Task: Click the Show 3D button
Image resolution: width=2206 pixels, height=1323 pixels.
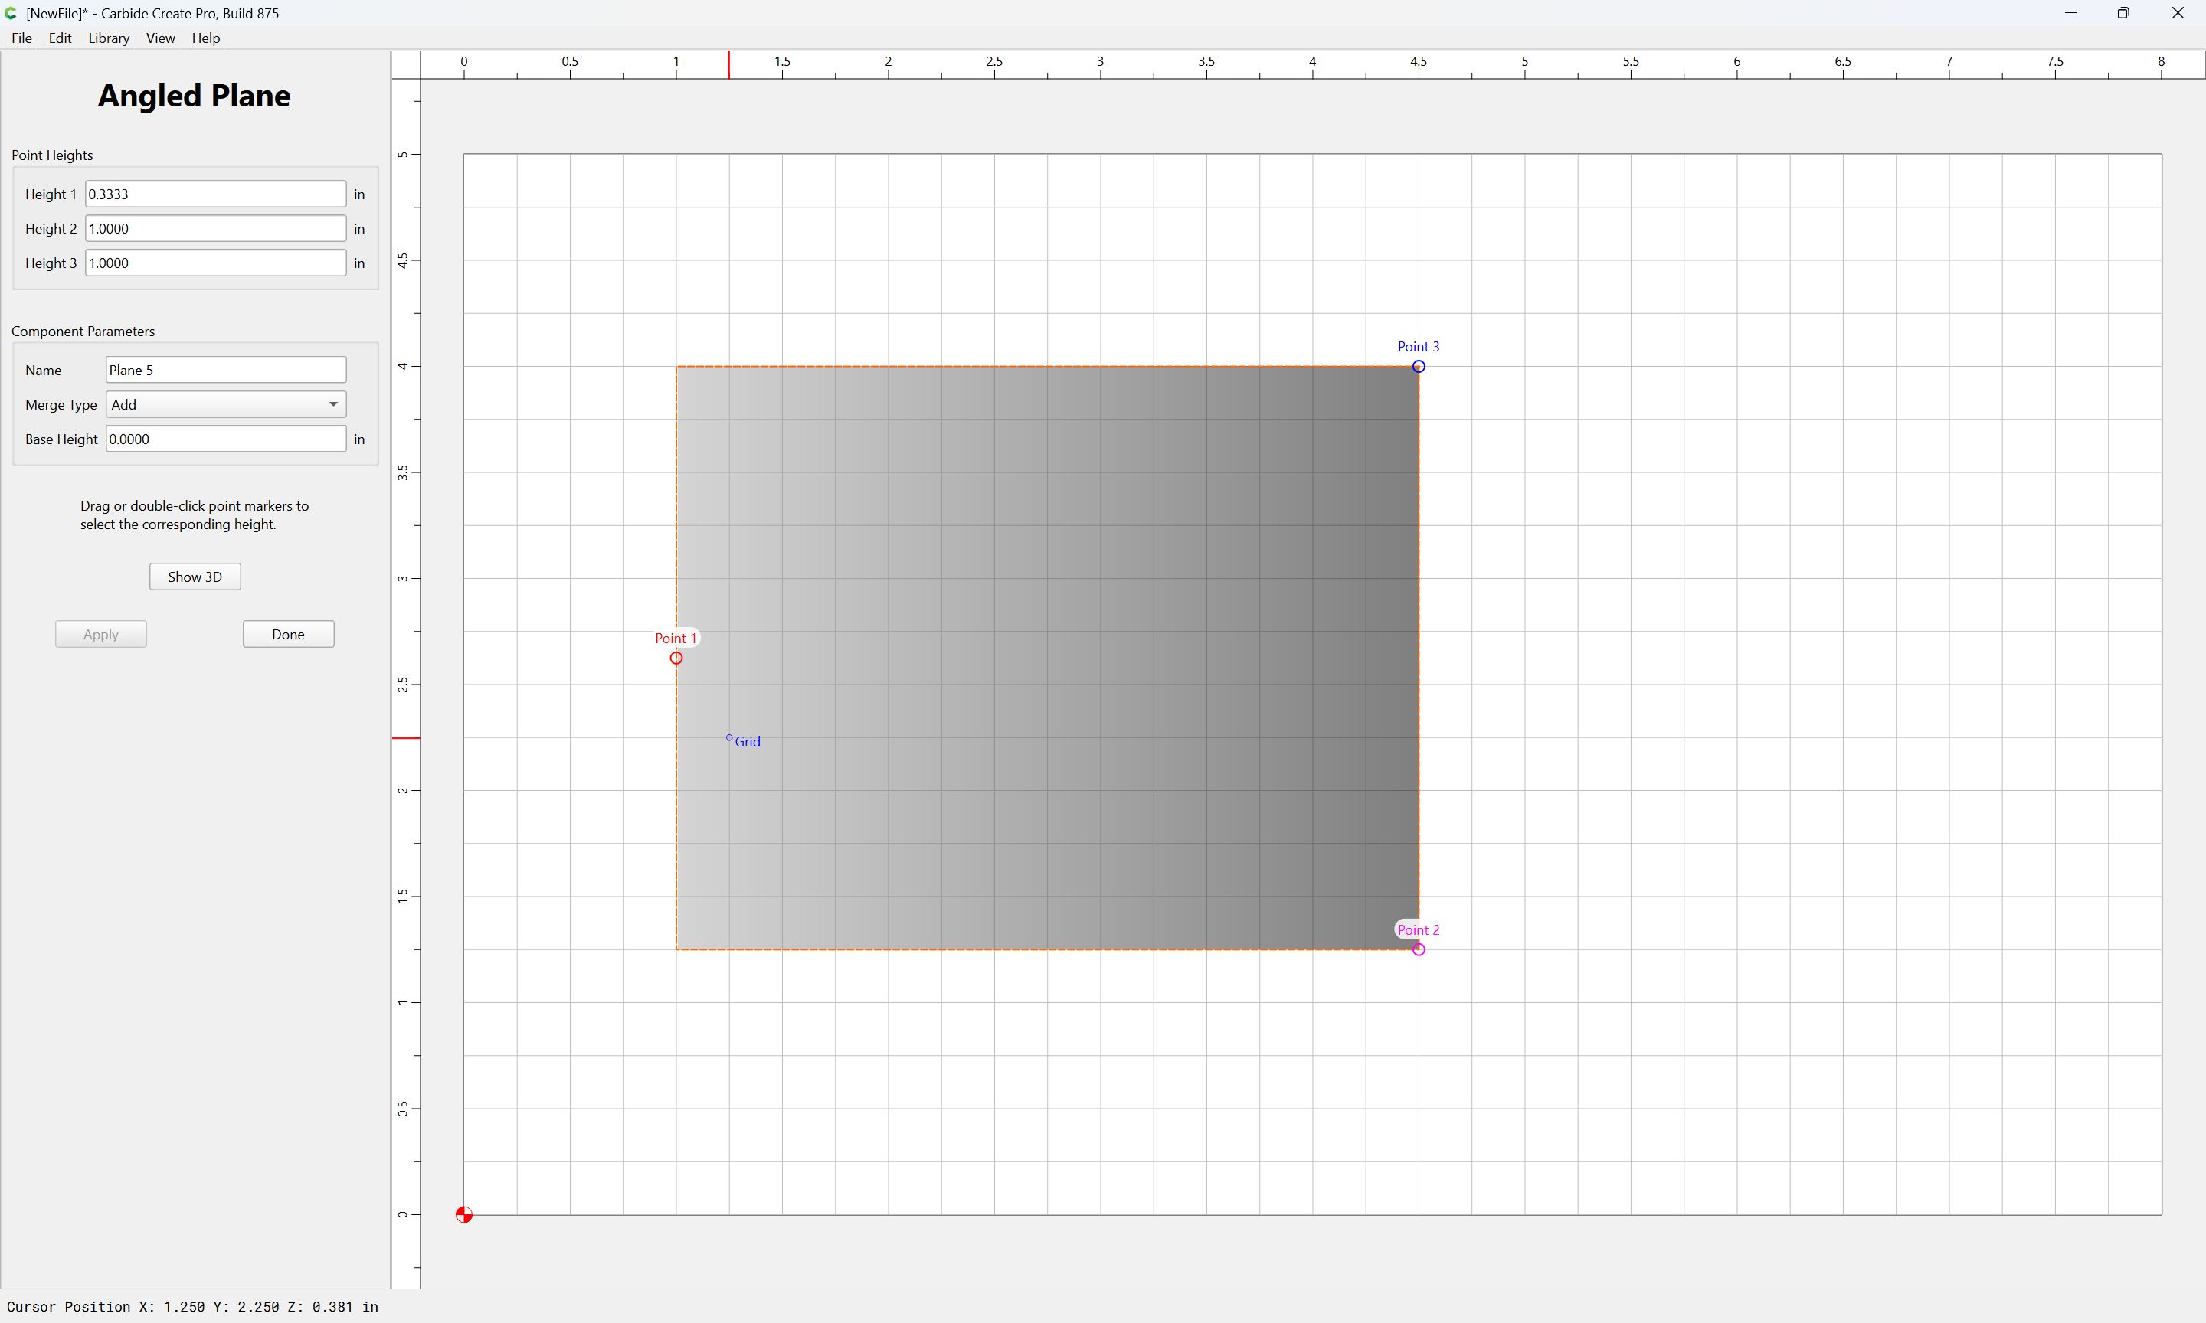Action: (195, 577)
